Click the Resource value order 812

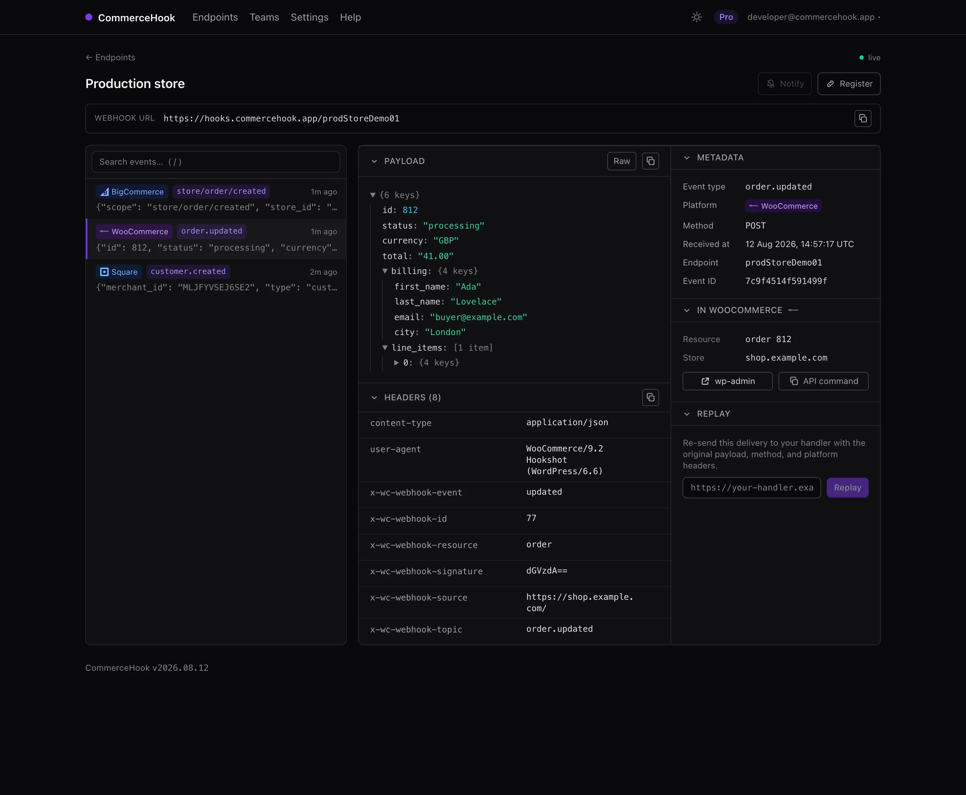coord(768,339)
